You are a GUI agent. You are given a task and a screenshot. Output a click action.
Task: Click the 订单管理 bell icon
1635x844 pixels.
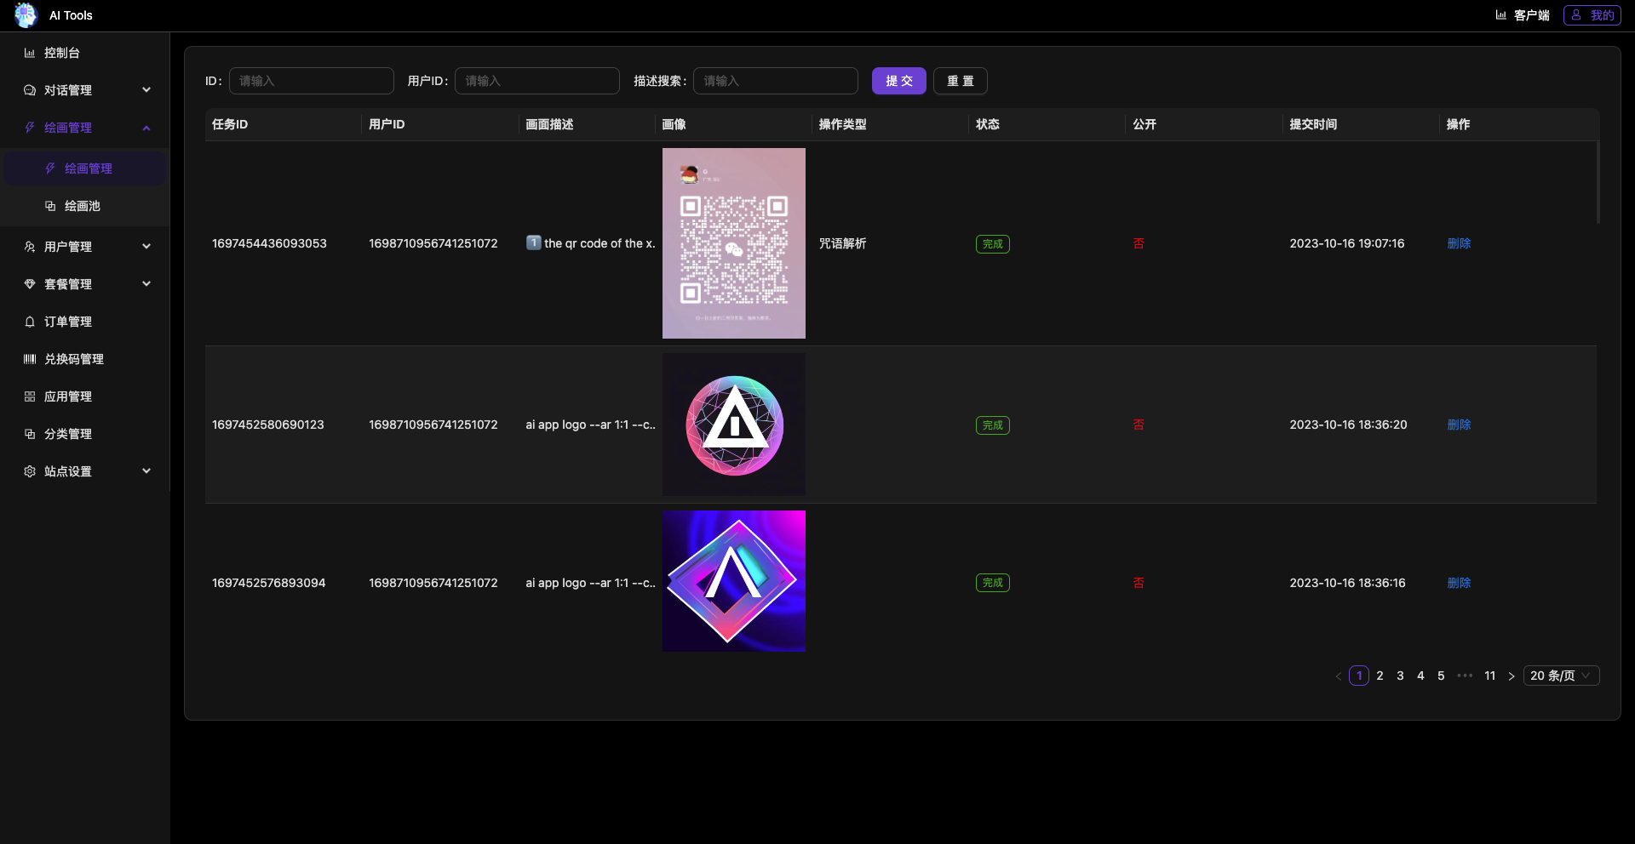[30, 322]
